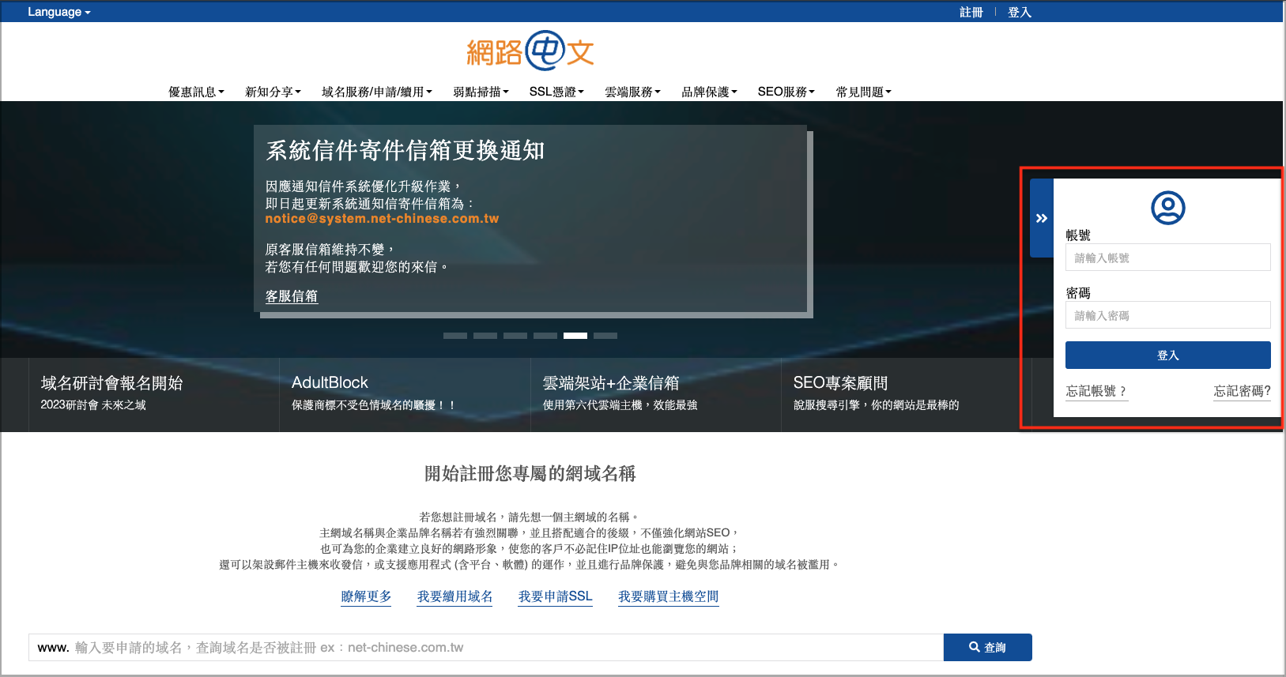Click the 網路中文 site logo
Image resolution: width=1286 pixels, height=677 pixels.
coord(530,51)
